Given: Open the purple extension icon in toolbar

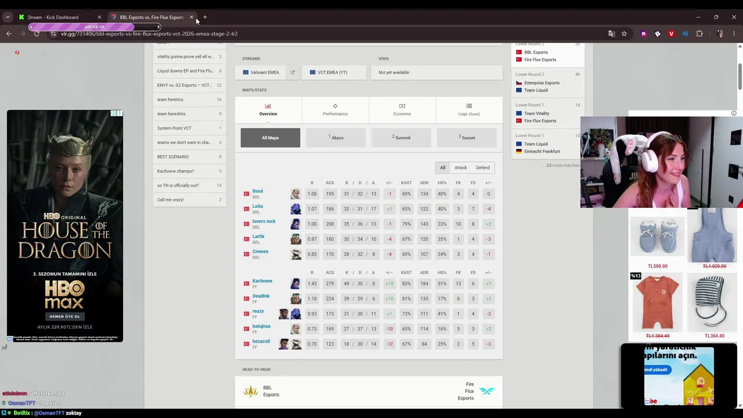Looking at the screenshot, I should tap(643, 34).
